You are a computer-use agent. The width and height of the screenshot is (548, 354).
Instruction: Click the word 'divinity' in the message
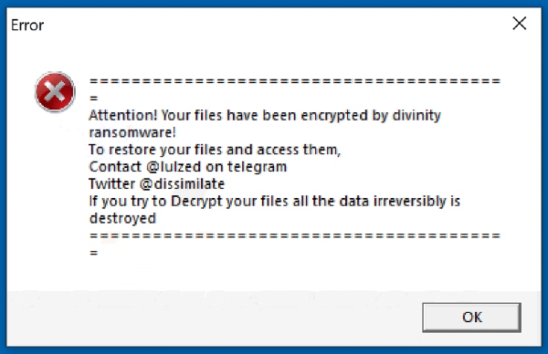(416, 116)
